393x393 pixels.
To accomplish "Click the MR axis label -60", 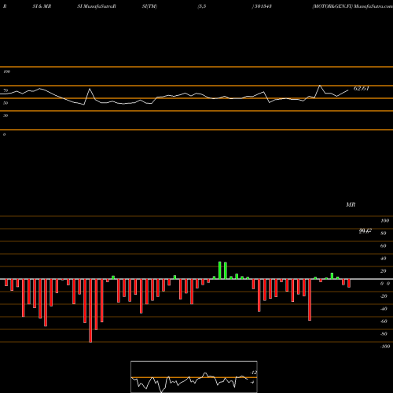I will tap(384, 321).
